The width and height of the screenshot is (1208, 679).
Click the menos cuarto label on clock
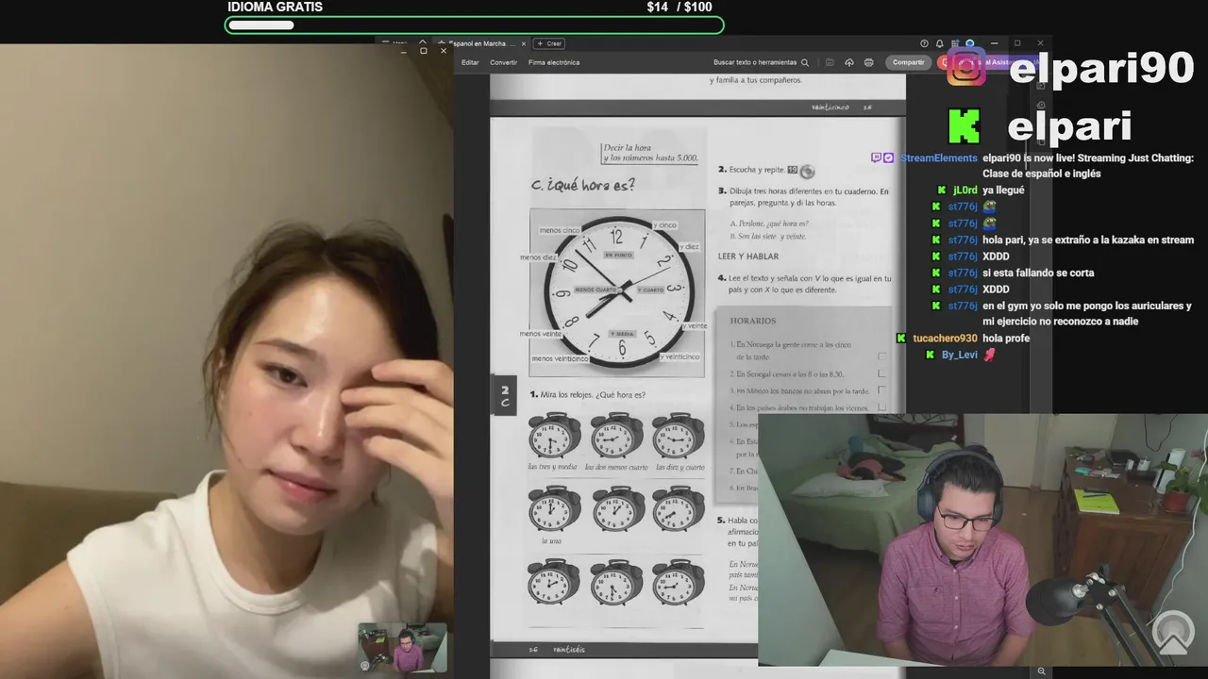[x=596, y=290]
